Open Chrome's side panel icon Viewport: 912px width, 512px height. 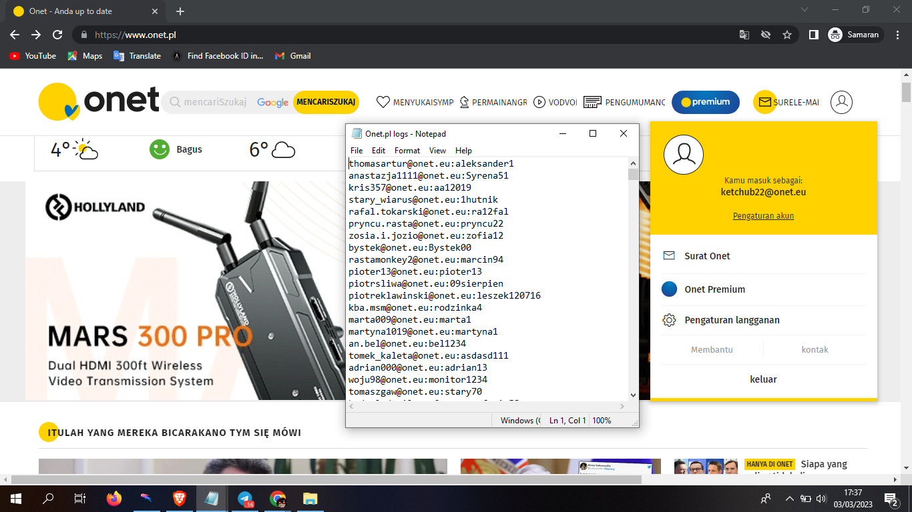pyautogui.click(x=813, y=35)
